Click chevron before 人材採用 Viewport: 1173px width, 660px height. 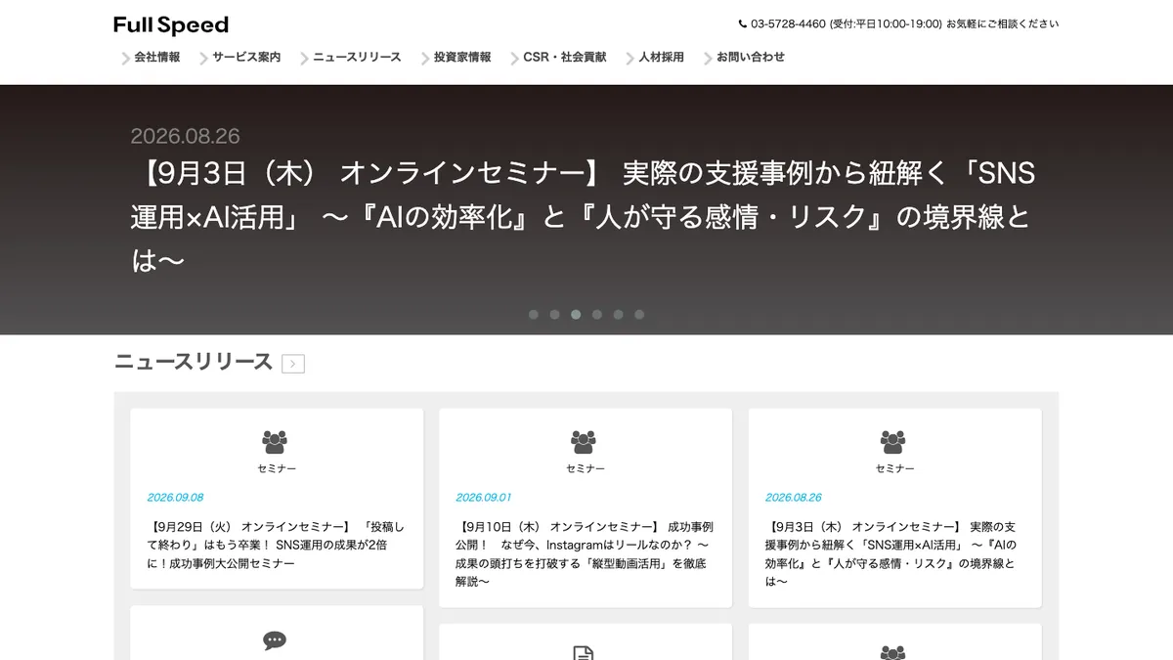tap(630, 59)
